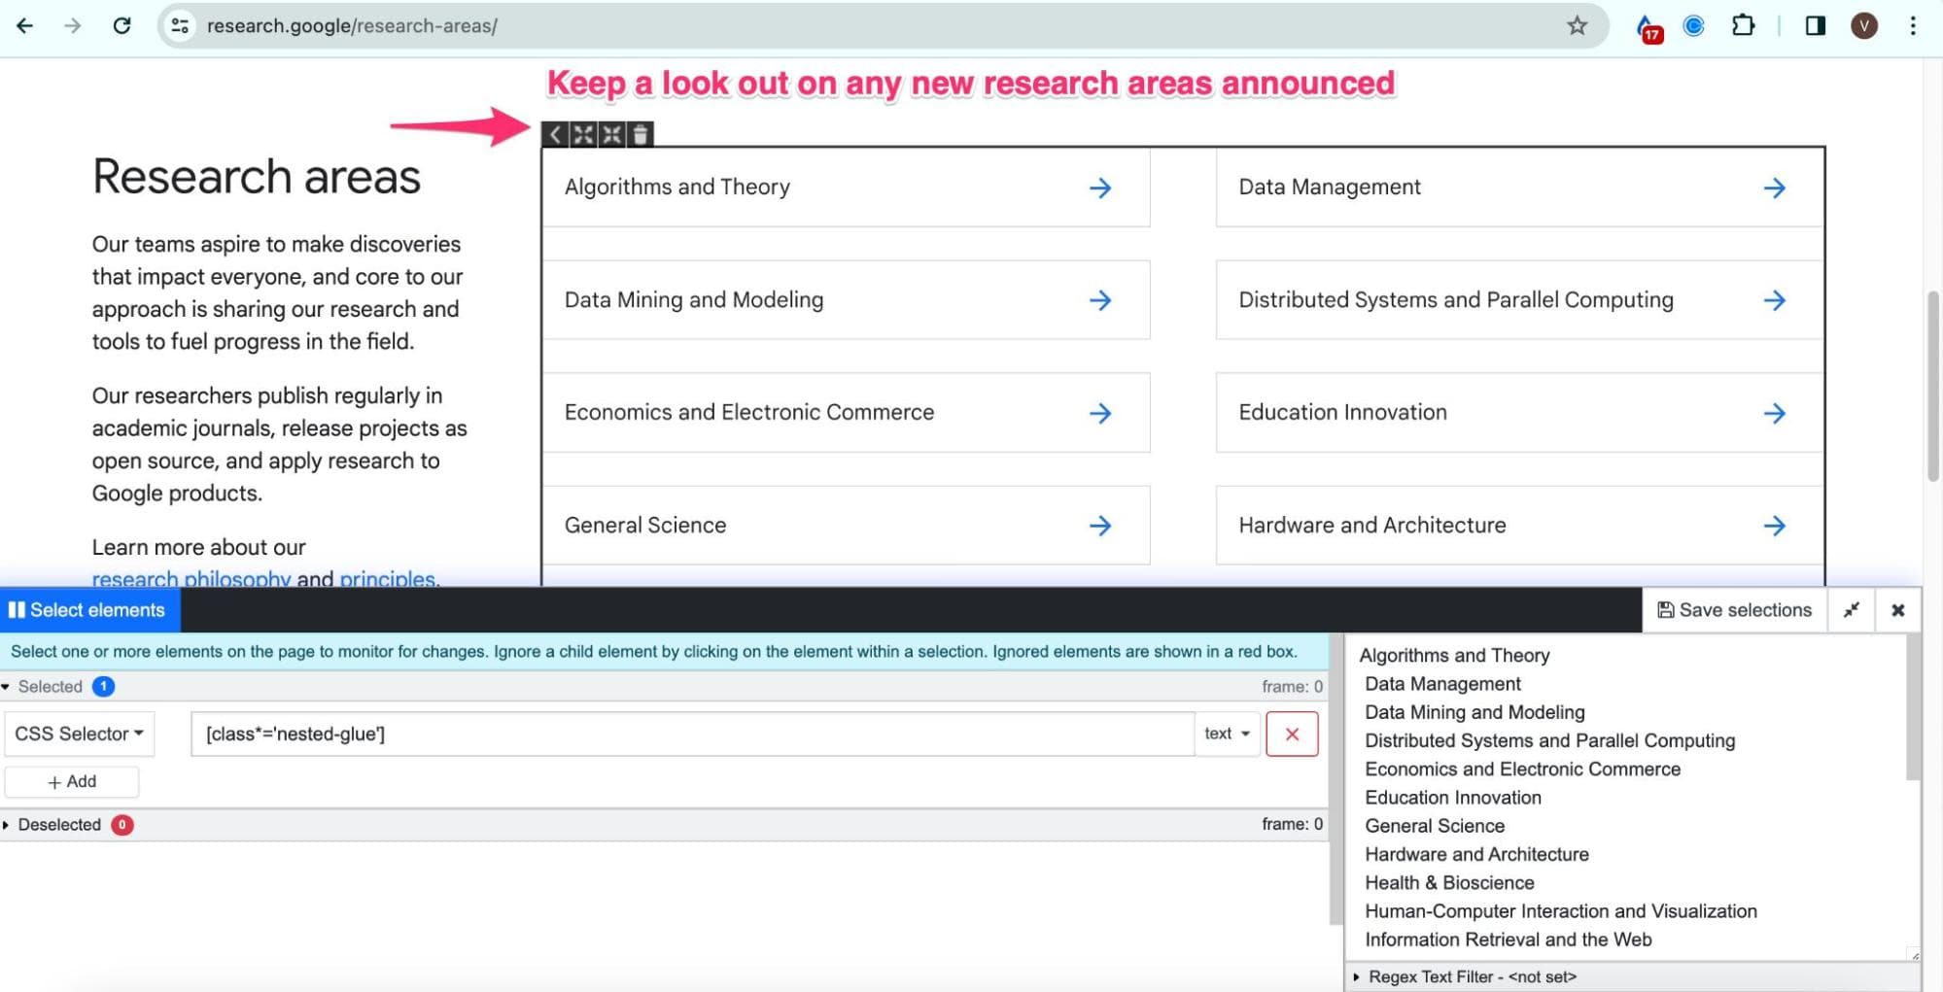The image size is (1943, 992).
Task: Remove the selector with the red X button
Action: [1292, 734]
